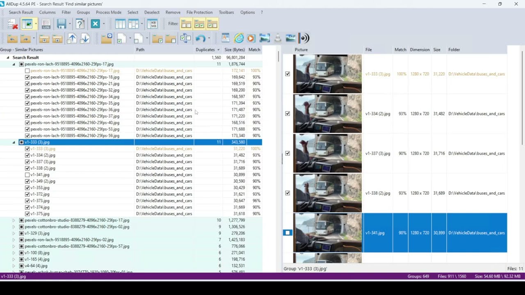The height and width of the screenshot is (295, 525).
Task: Open the File Protection menu
Action: (199, 12)
